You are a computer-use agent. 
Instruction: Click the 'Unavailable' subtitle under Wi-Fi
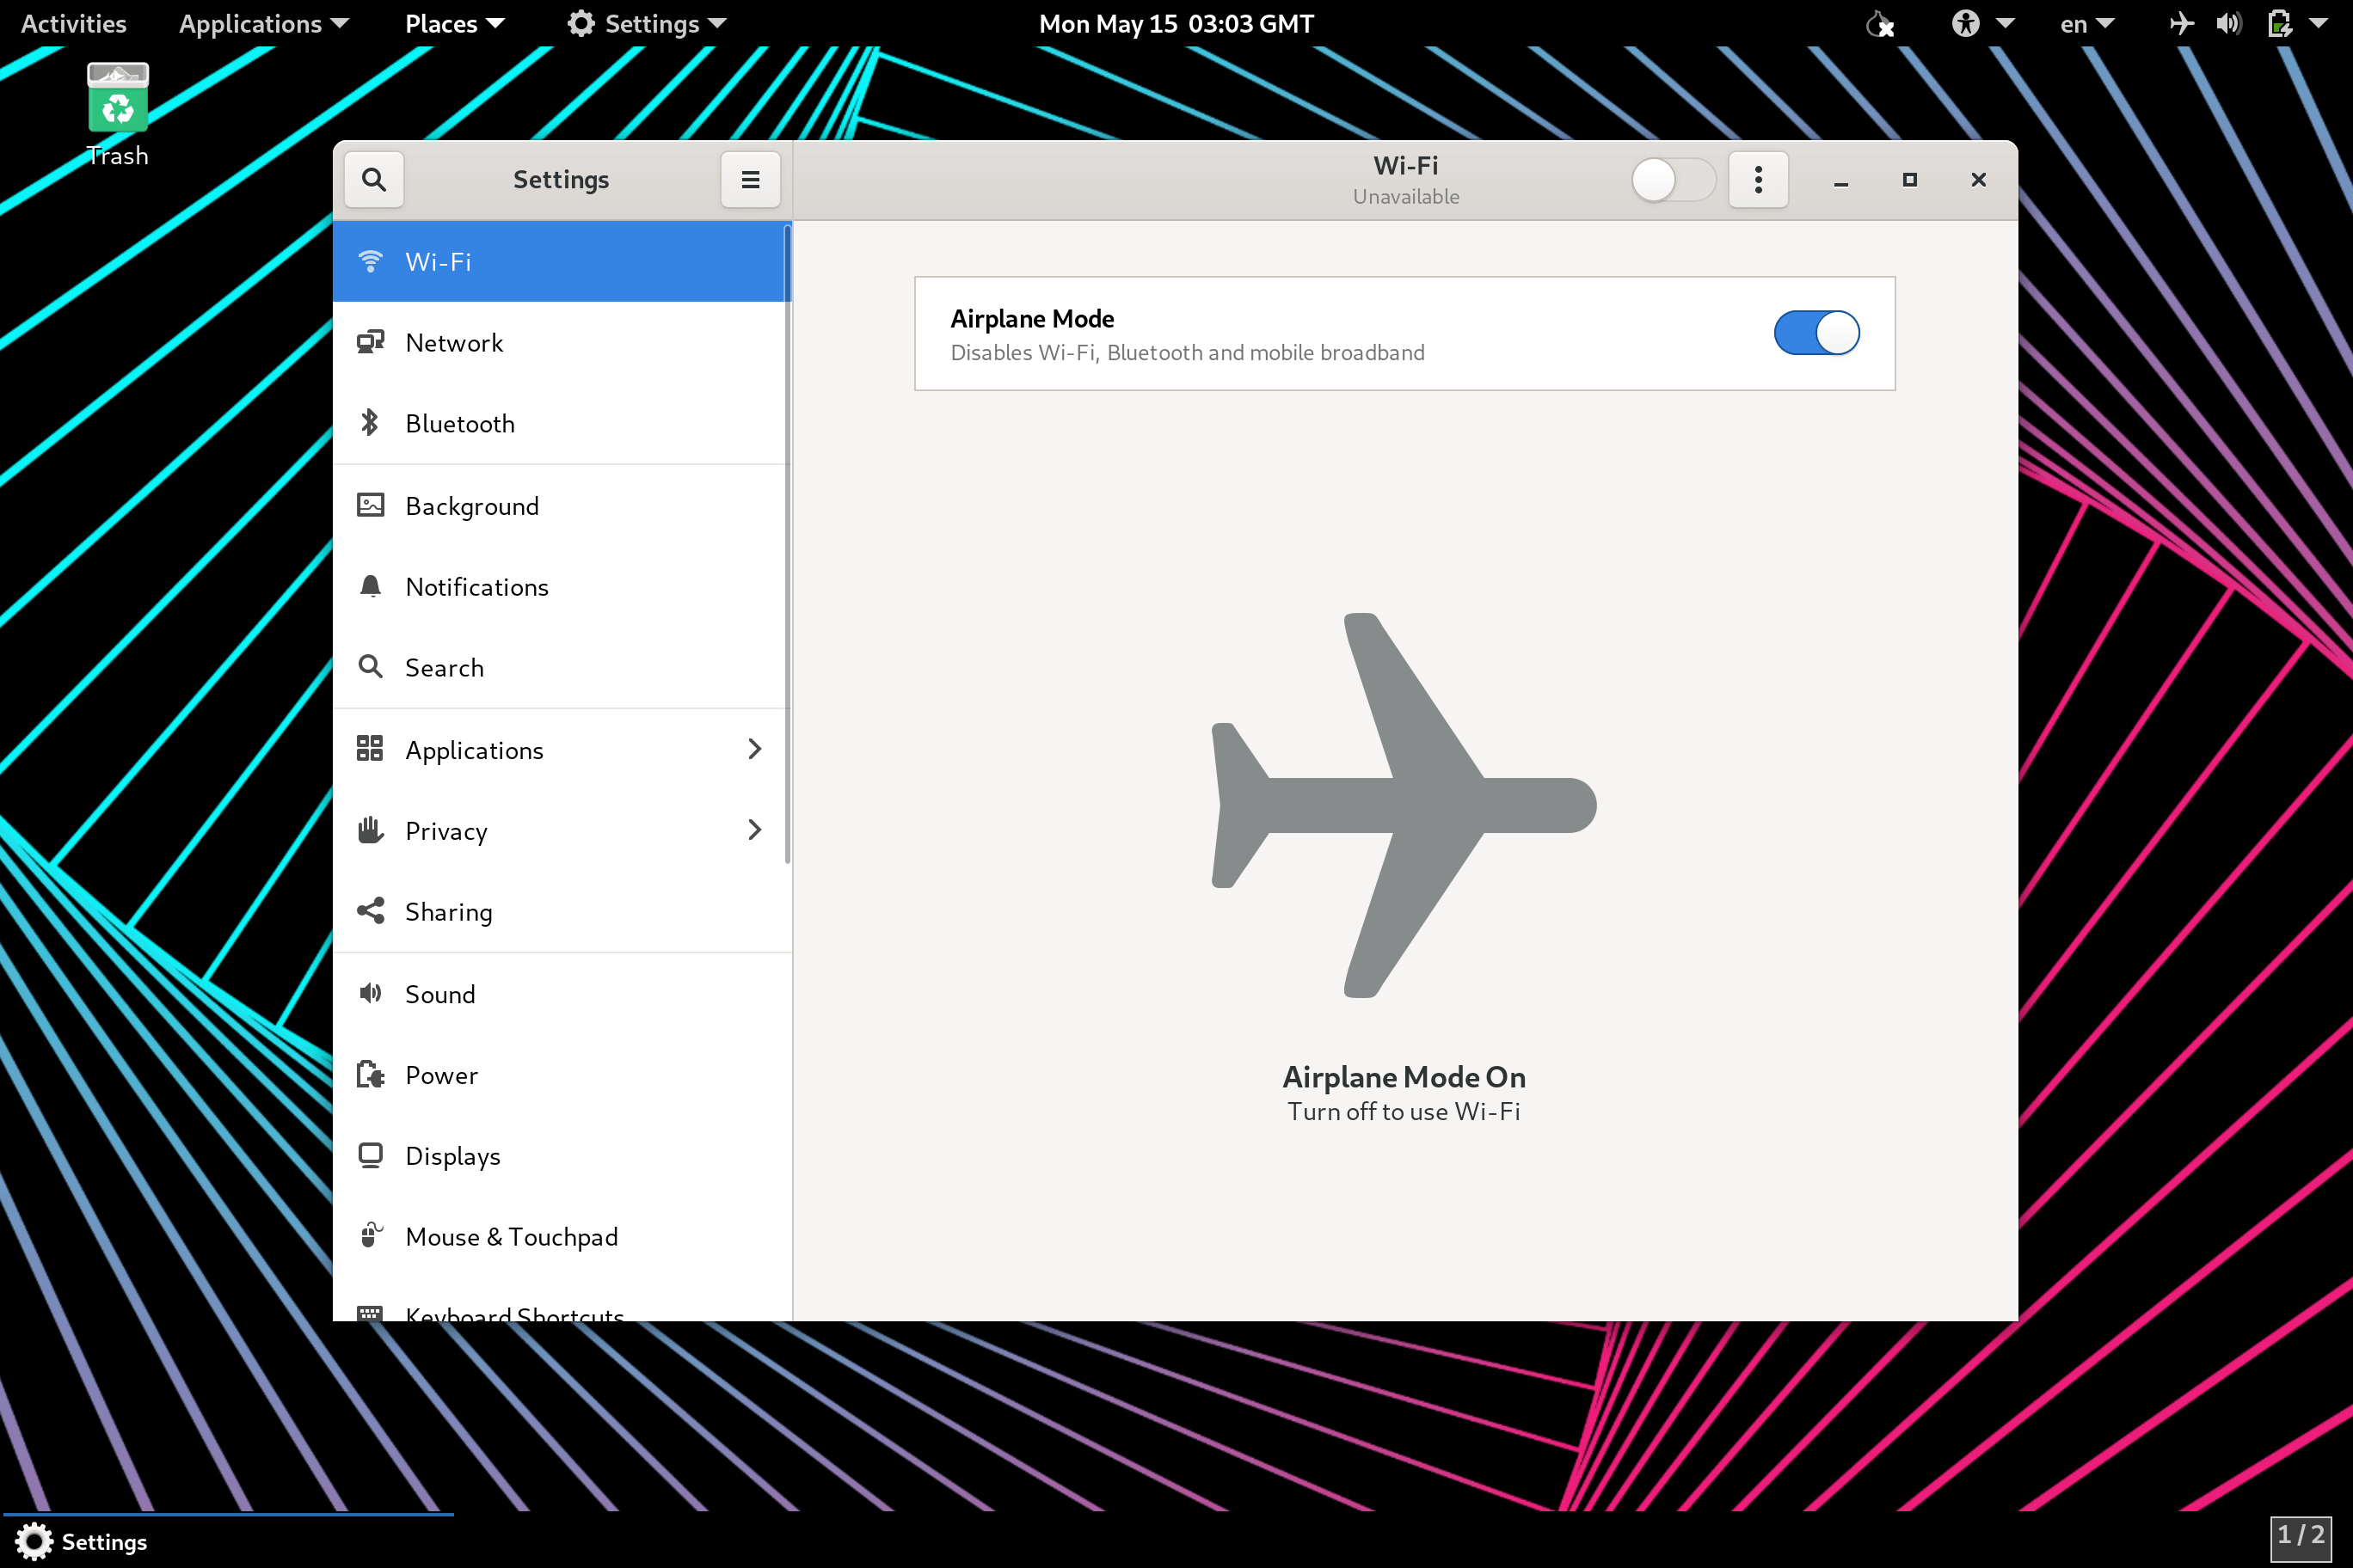(x=1405, y=197)
